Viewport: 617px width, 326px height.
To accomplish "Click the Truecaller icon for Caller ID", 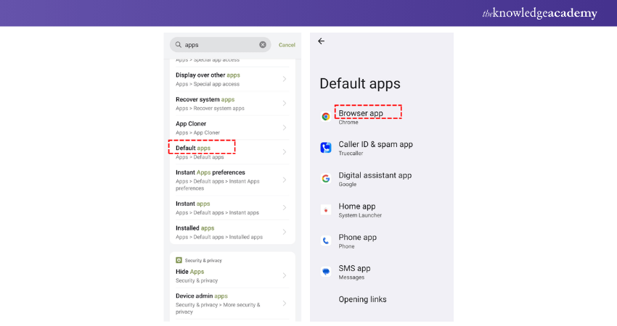I will click(x=326, y=148).
